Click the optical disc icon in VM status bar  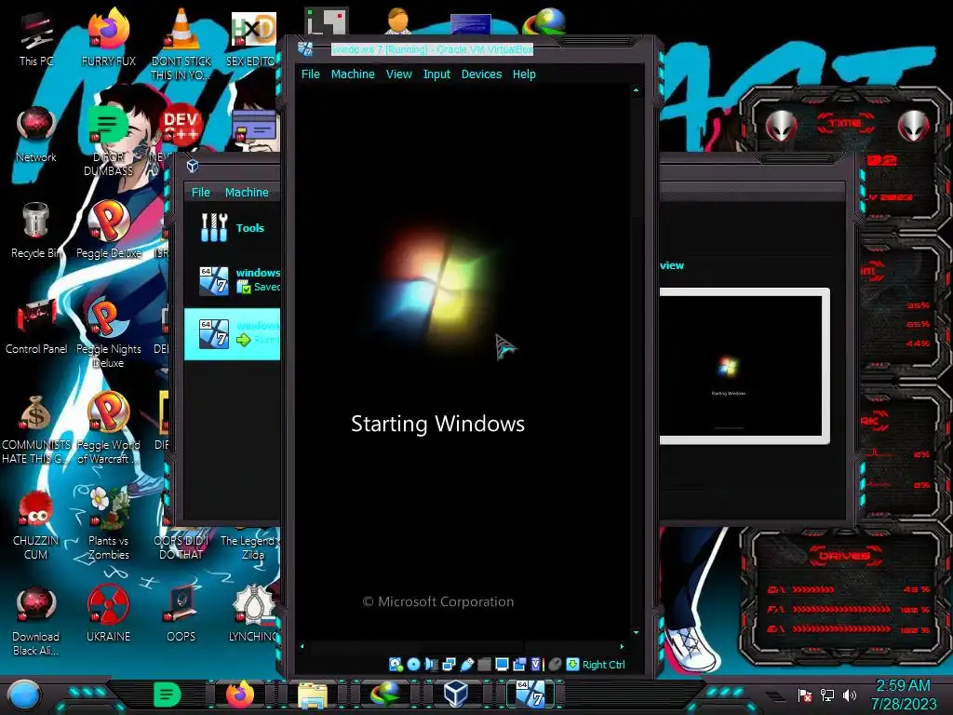[413, 665]
